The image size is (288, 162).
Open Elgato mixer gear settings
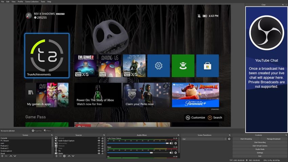coord(176,153)
